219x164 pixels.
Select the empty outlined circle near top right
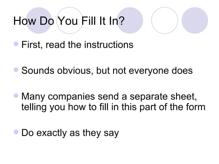(x=165, y=20)
